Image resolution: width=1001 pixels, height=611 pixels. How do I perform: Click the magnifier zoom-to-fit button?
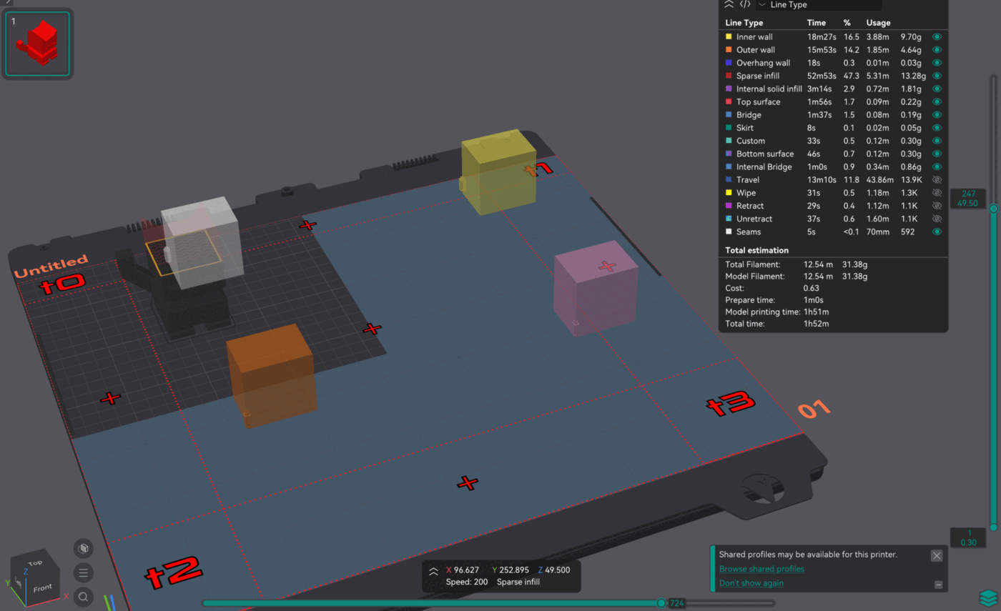84,597
